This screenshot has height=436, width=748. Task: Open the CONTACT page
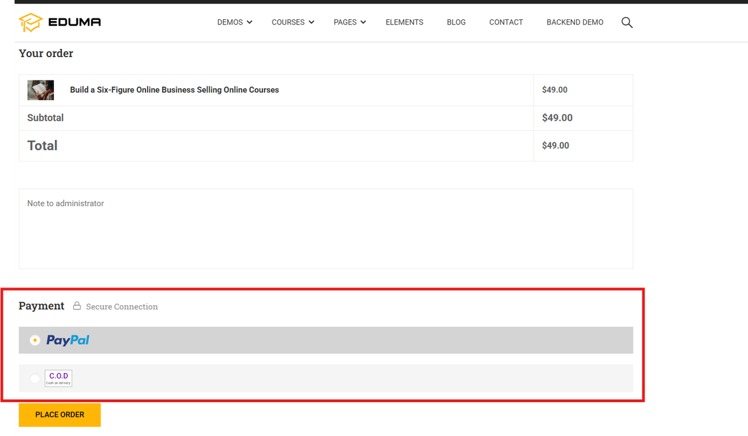click(x=506, y=22)
